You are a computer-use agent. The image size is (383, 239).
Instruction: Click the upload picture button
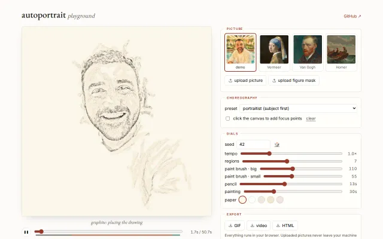pos(245,81)
